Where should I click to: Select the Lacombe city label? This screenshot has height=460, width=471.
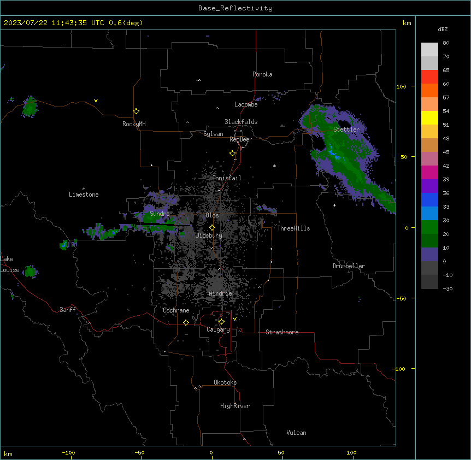click(x=246, y=104)
